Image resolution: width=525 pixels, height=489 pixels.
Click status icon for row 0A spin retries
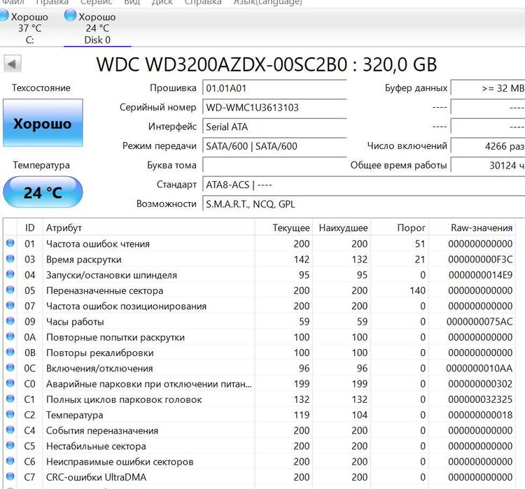[x=10, y=336]
